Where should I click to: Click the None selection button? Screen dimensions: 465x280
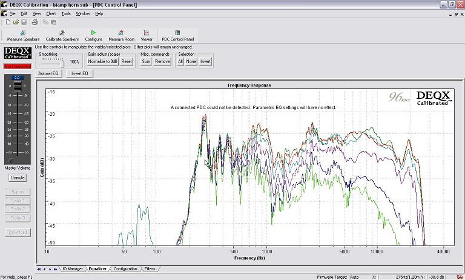(191, 61)
